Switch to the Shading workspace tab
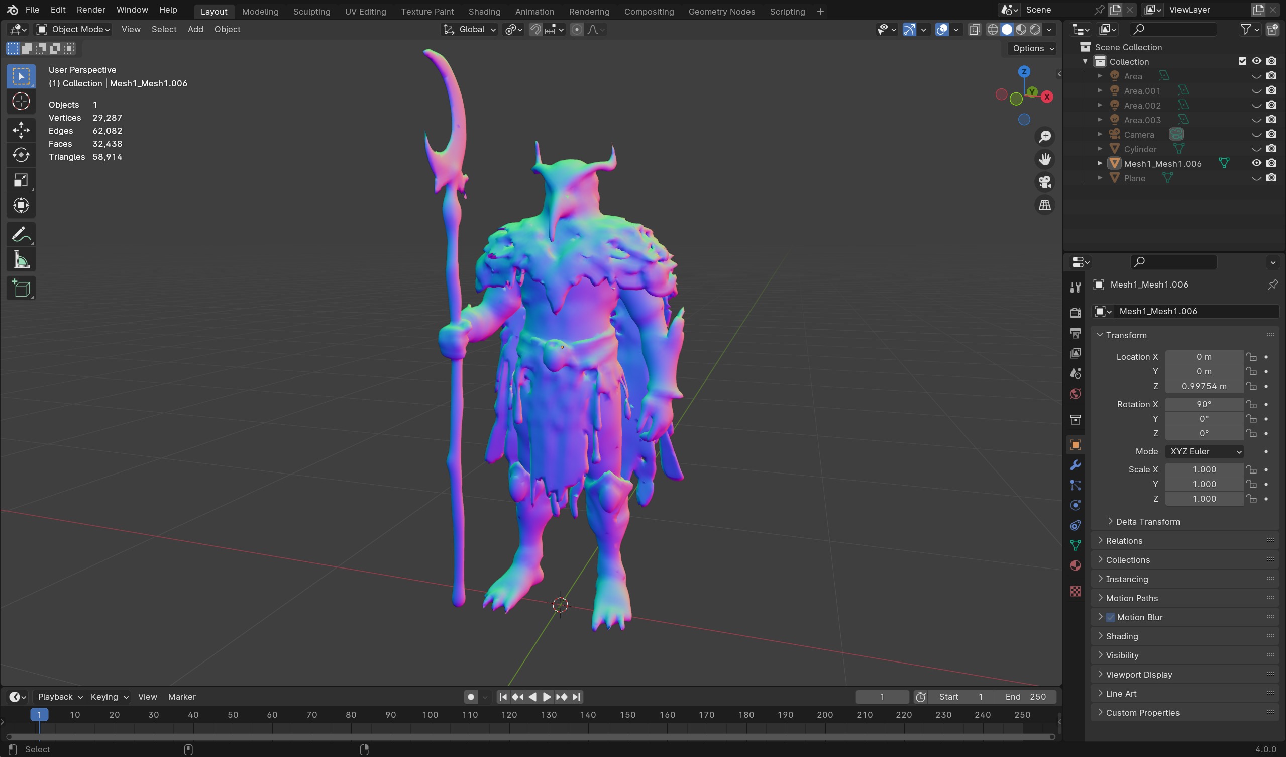The width and height of the screenshot is (1286, 757). point(484,11)
